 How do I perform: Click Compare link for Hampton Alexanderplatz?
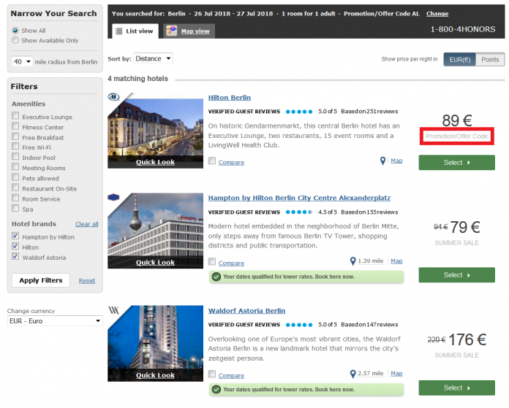click(231, 263)
